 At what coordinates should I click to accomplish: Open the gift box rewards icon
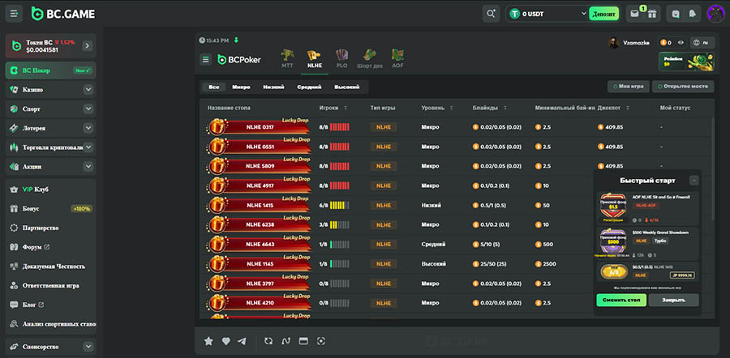(651, 14)
